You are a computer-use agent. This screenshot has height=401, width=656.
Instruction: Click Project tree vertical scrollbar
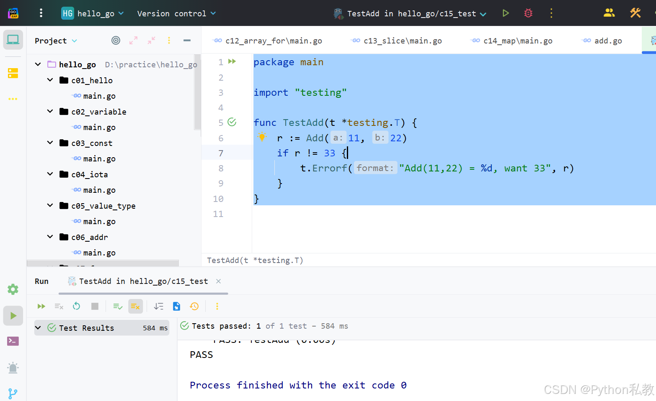pyautogui.click(x=197, y=92)
